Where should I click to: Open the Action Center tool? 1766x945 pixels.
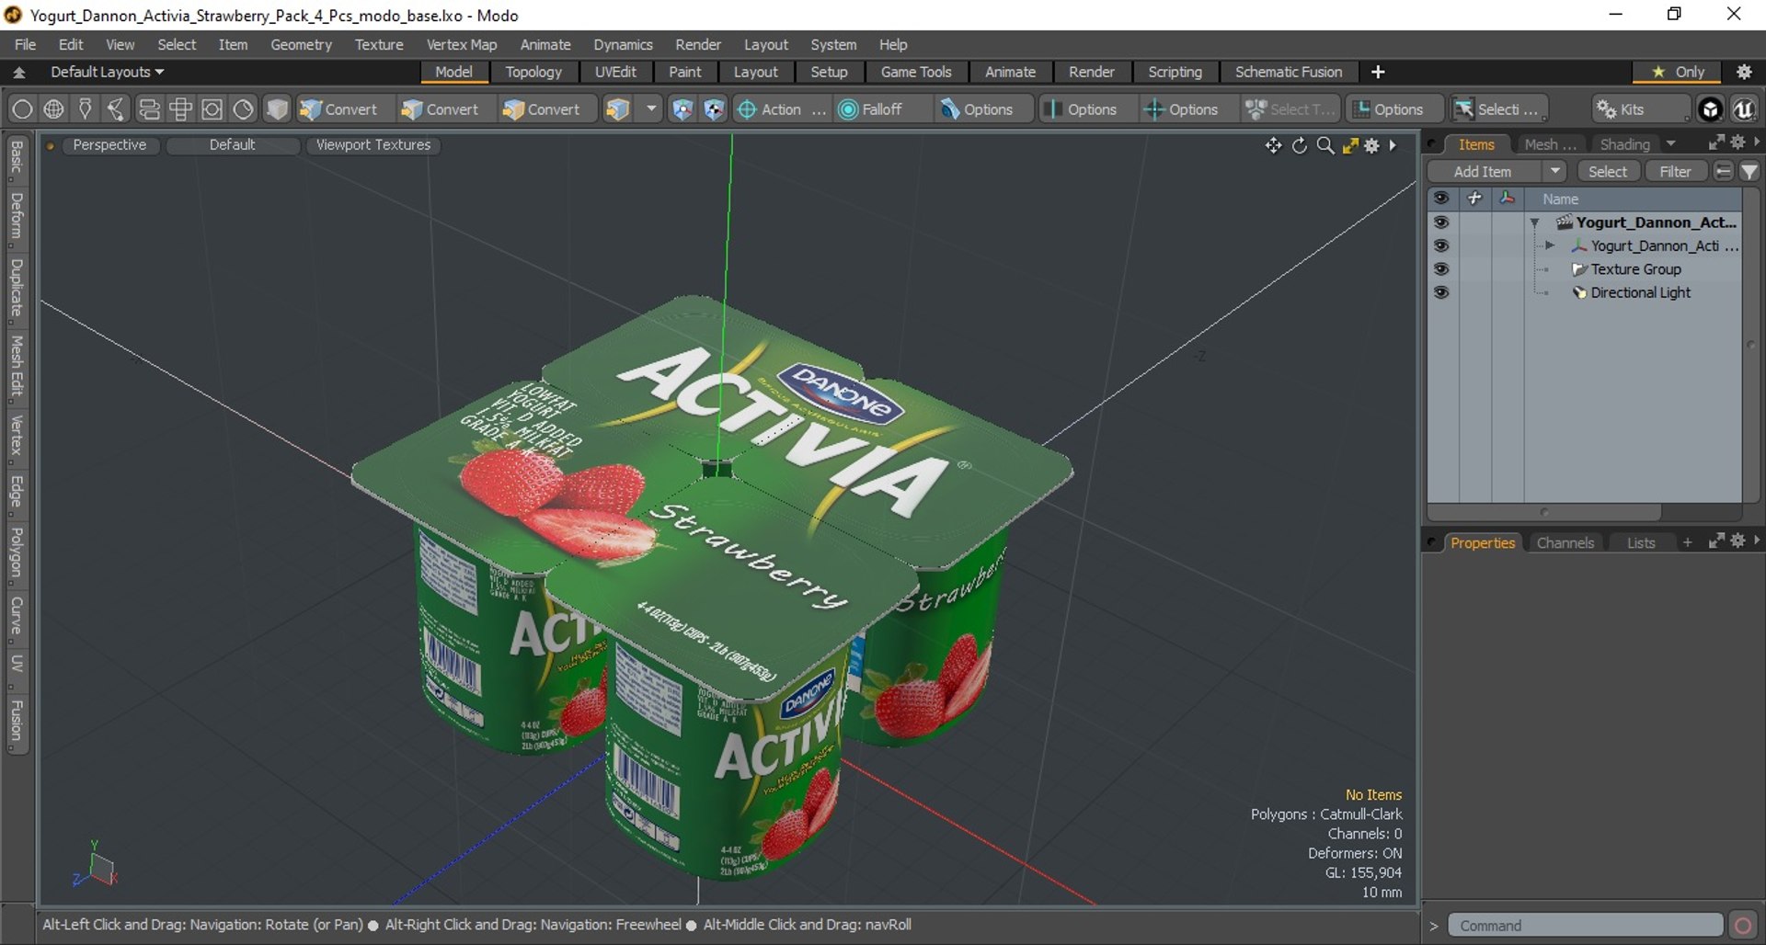click(x=781, y=109)
